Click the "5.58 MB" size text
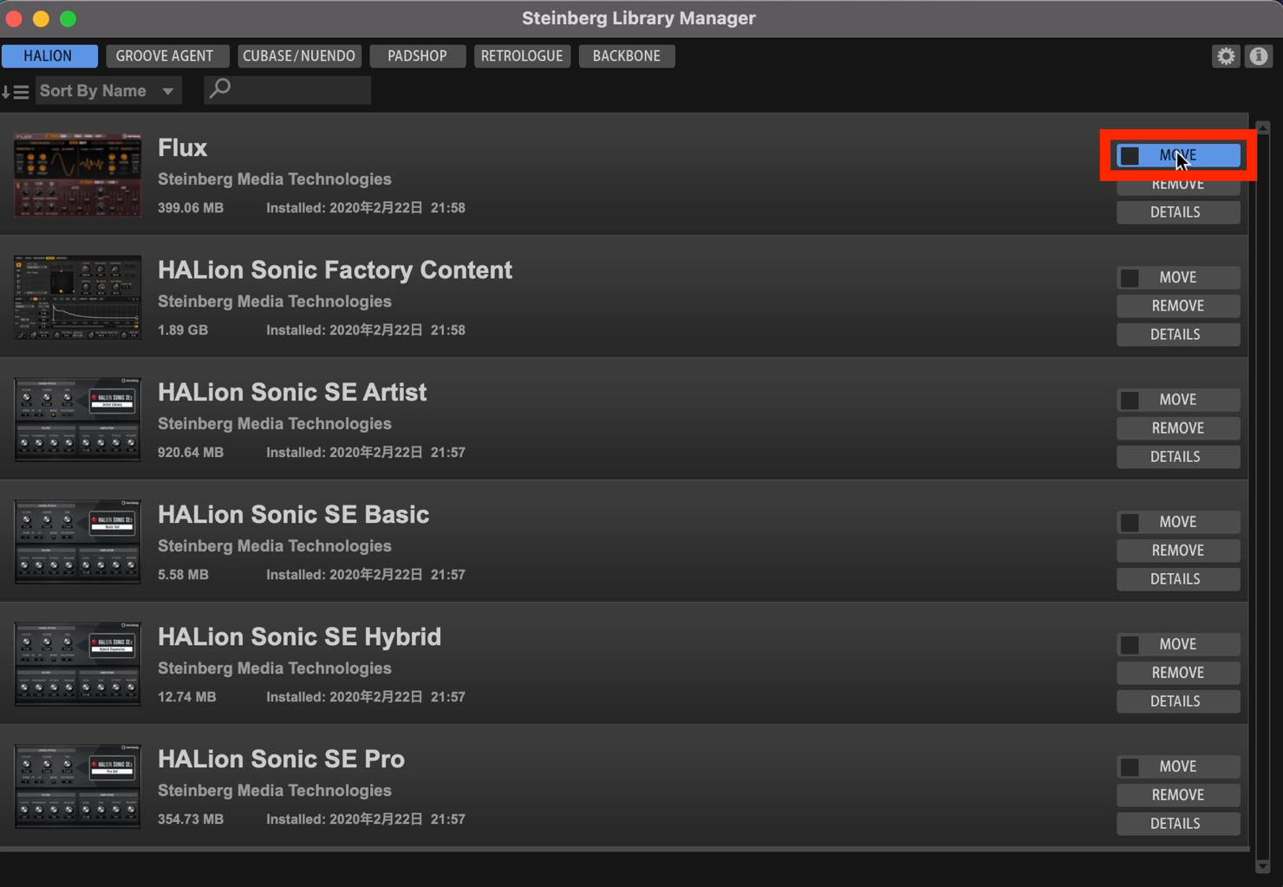The width and height of the screenshot is (1283, 887). click(x=183, y=575)
